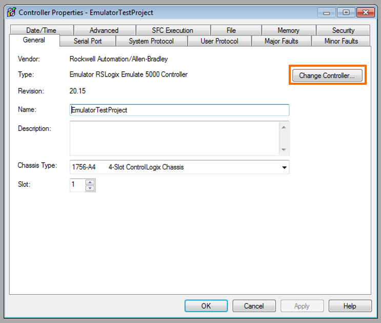The height and width of the screenshot is (323, 381).
Task: Open the SFC Execution tab
Action: [x=173, y=30]
